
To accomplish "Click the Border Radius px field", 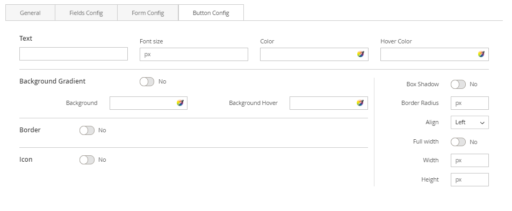I will [x=470, y=103].
